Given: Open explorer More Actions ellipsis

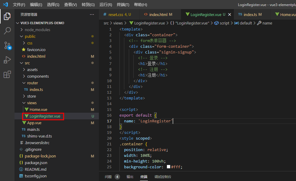Looking at the screenshot, I should (x=92, y=15).
